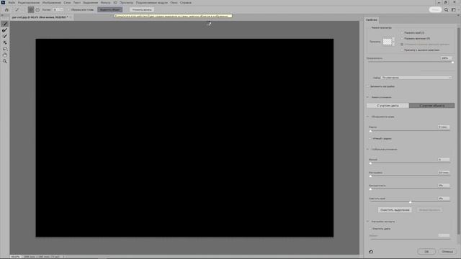Click the Feather value input field
Screen dimensions: 461x259
point(444,173)
